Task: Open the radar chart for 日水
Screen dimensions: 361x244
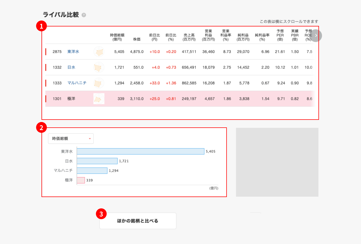Action: [x=99, y=67]
